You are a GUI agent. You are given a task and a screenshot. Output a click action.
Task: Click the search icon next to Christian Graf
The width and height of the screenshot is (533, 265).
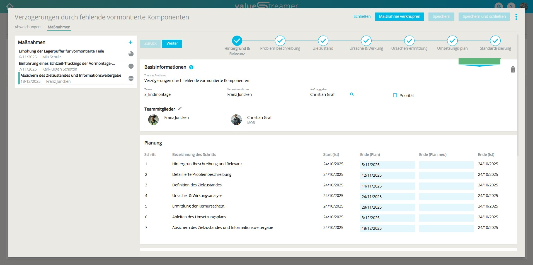coord(352,94)
